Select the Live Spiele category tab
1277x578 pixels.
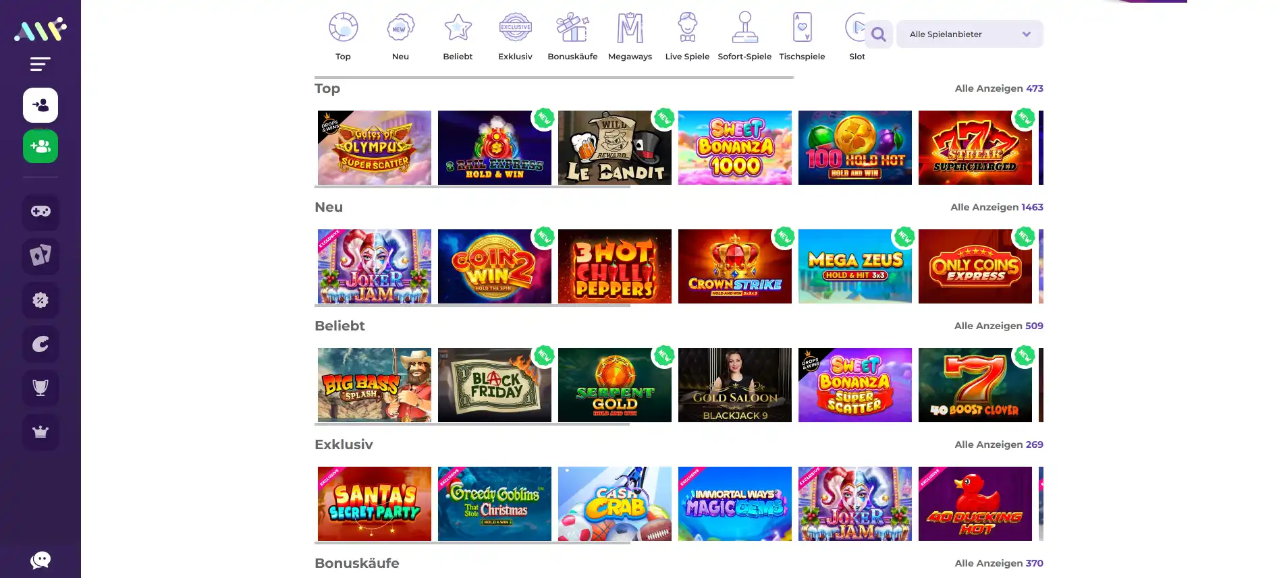[x=687, y=37]
